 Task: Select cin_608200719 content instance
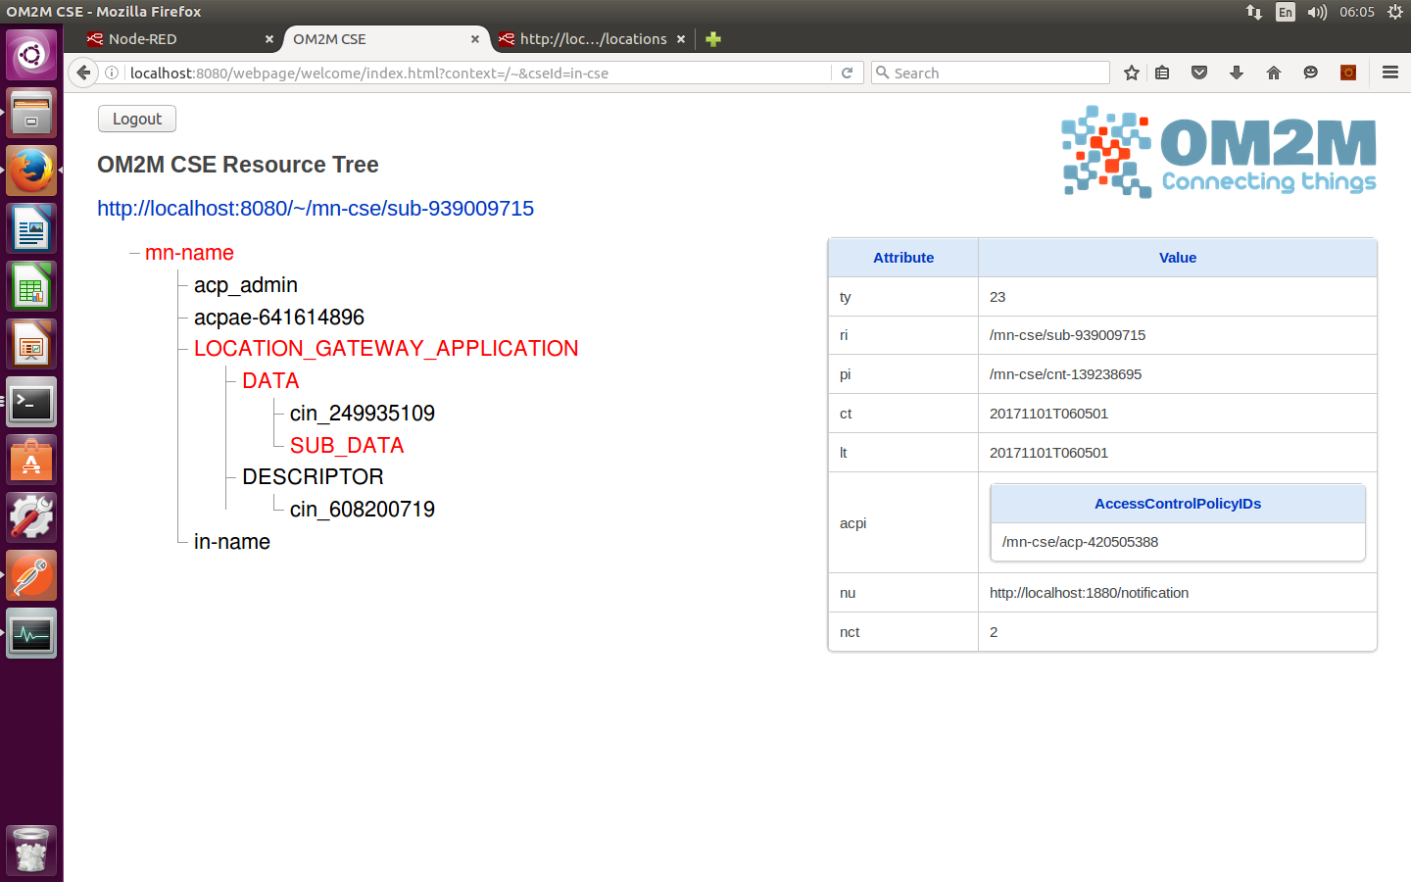(363, 510)
